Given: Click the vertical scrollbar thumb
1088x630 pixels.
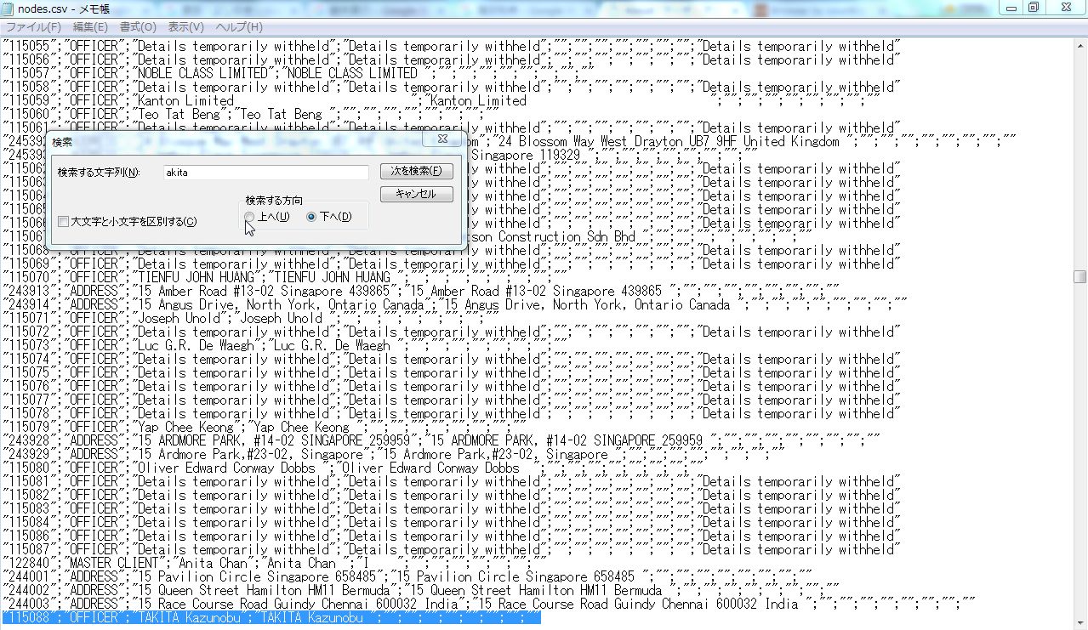Looking at the screenshot, I should (1079, 277).
